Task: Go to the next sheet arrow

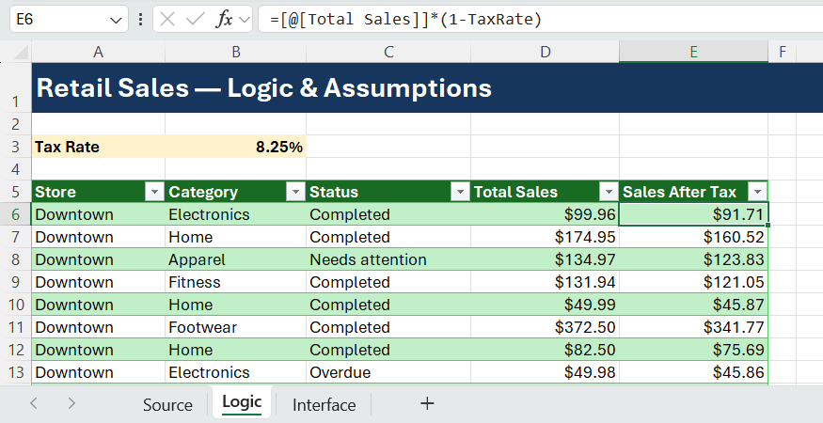Action: pos(71,403)
